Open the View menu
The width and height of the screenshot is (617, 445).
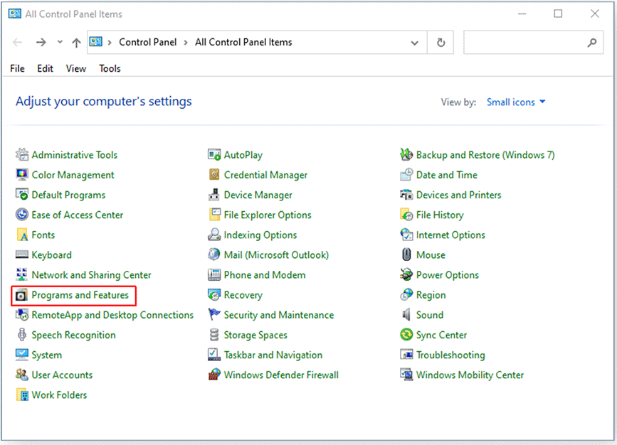pyautogui.click(x=75, y=68)
